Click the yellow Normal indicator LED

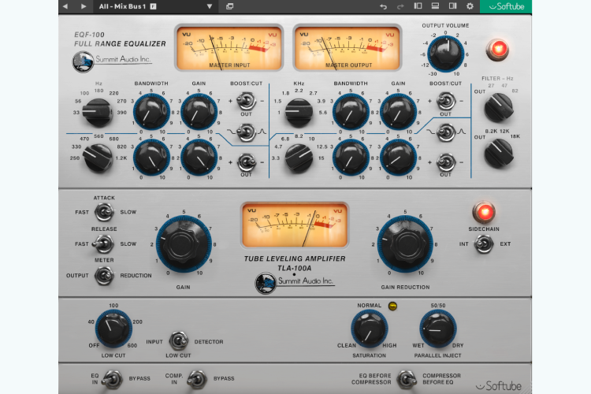[x=392, y=306]
